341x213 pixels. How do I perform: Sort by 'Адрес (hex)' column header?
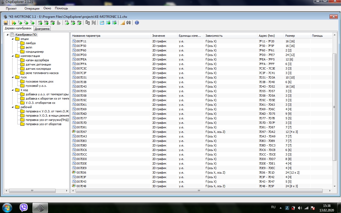270,36
